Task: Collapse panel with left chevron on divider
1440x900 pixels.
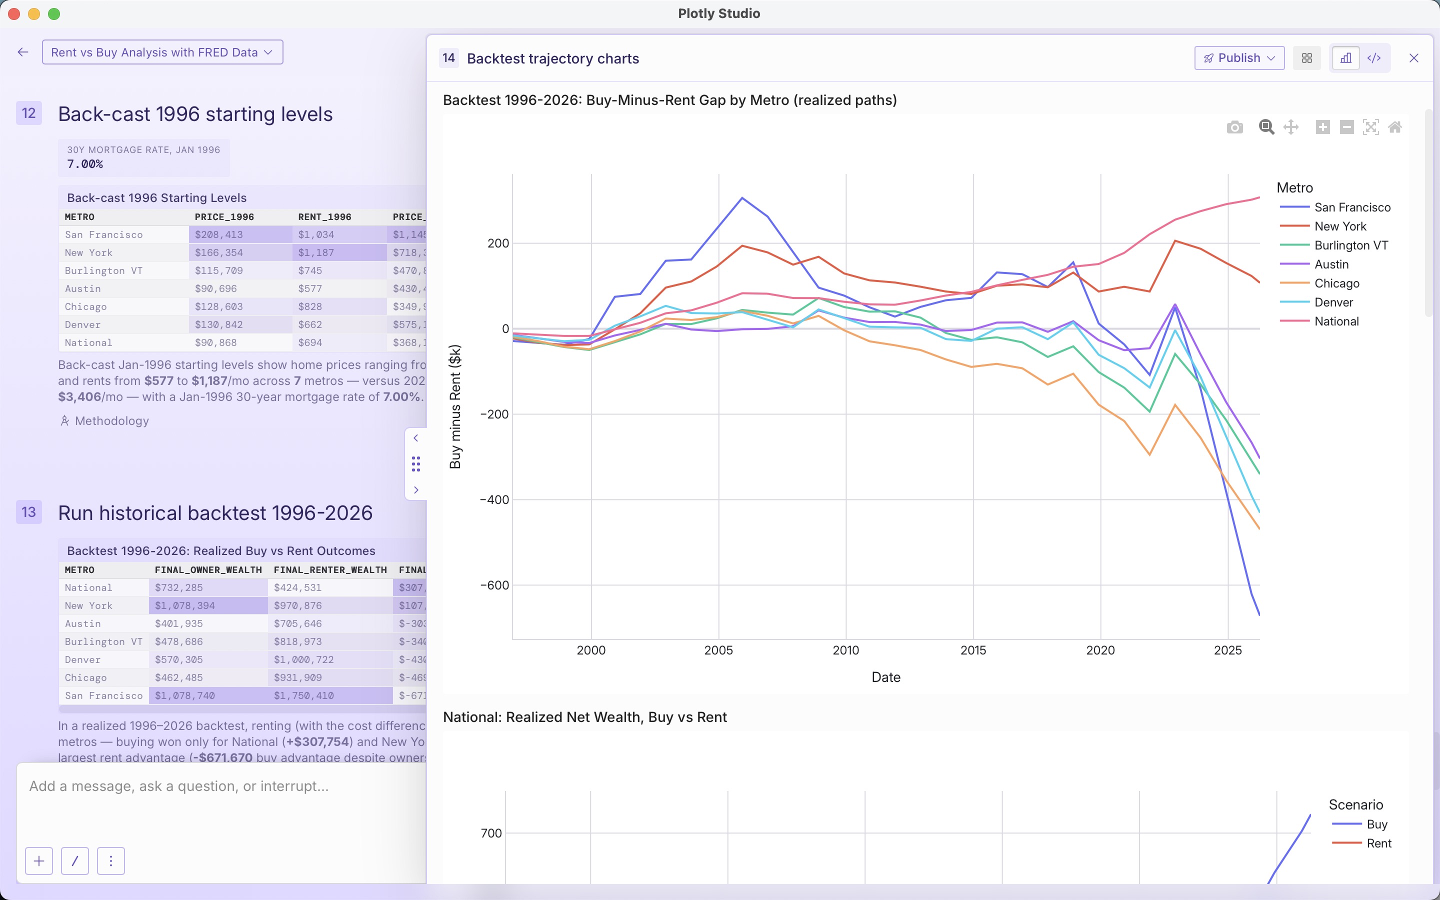Action: [416, 438]
